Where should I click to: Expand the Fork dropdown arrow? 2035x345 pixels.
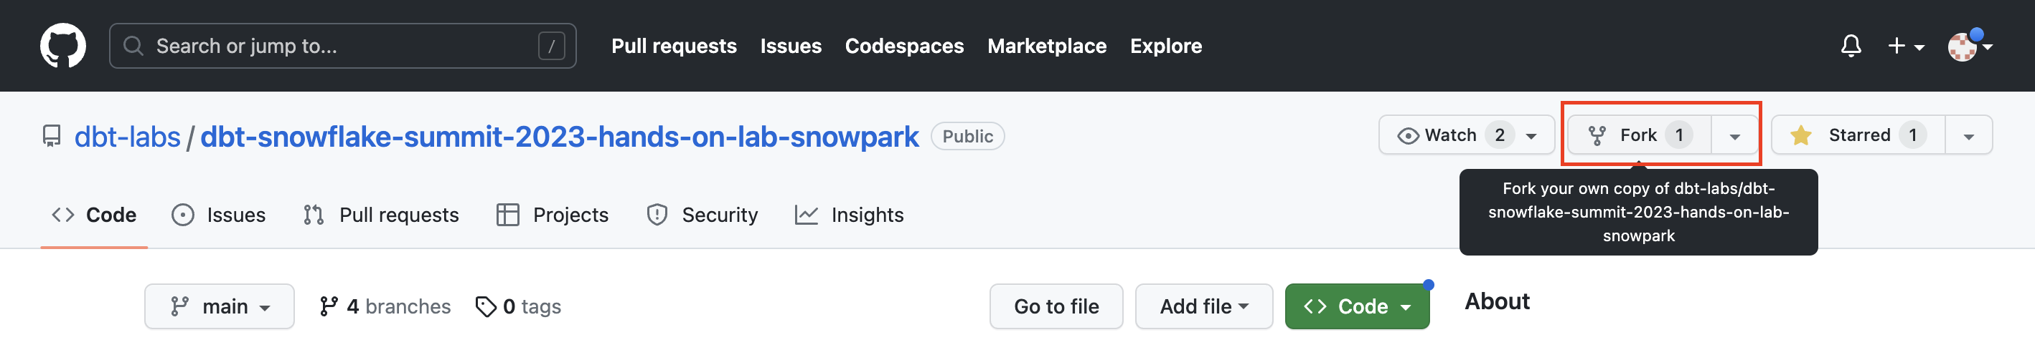point(1735,135)
